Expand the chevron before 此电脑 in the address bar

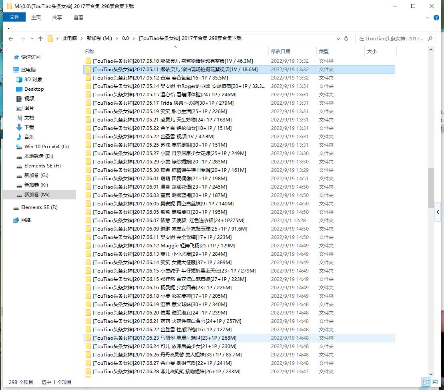[58, 38]
